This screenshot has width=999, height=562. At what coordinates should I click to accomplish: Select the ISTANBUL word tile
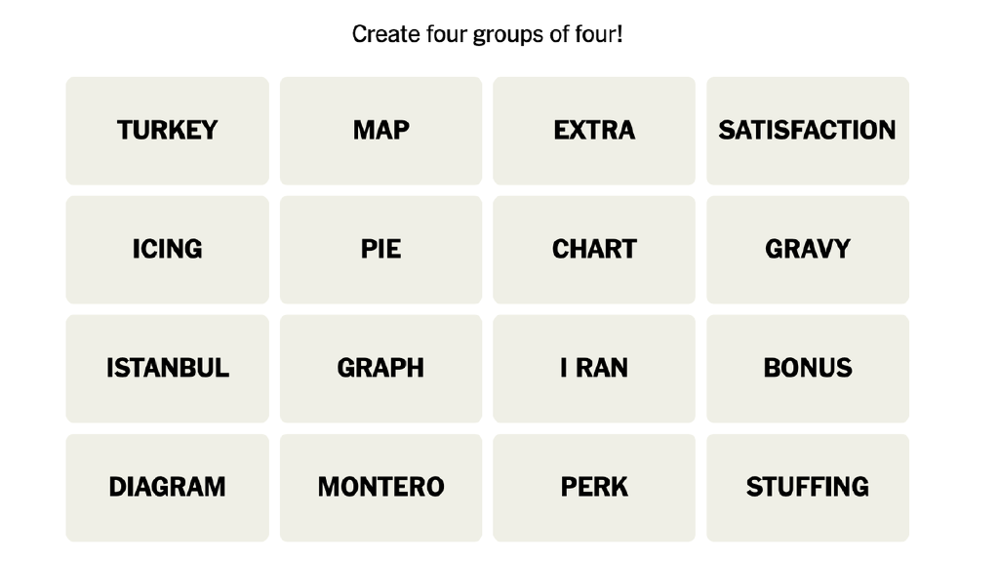click(167, 369)
